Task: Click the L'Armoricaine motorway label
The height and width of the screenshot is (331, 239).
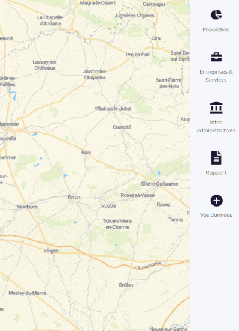Action: [x=148, y=266]
